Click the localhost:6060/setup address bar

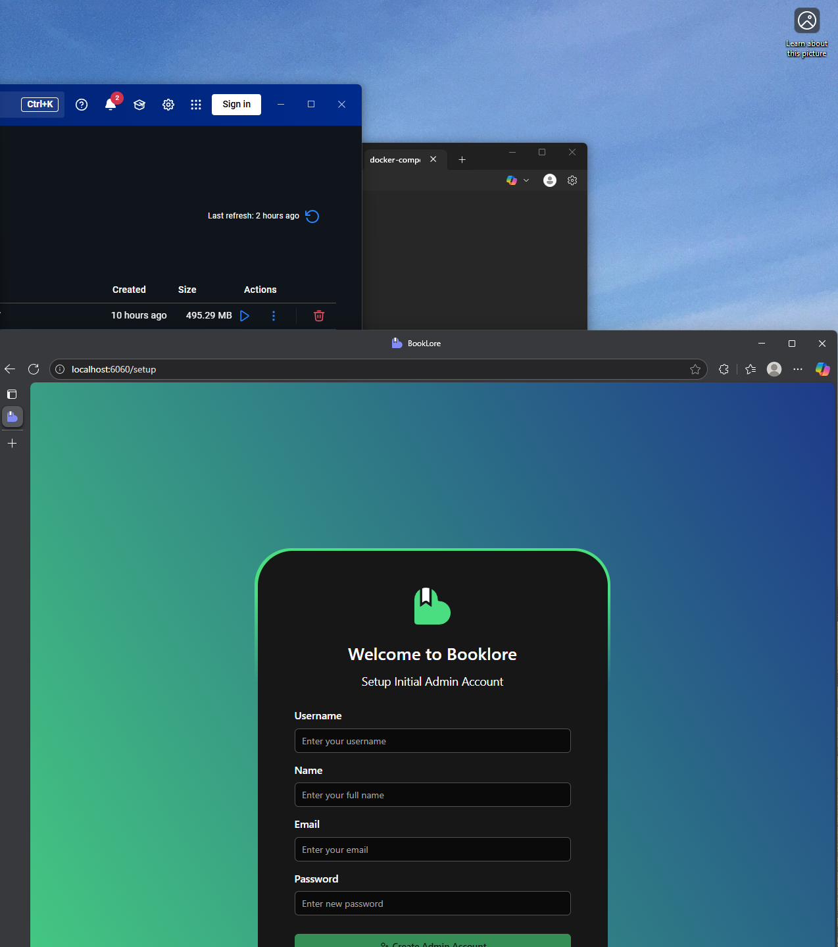coord(378,369)
